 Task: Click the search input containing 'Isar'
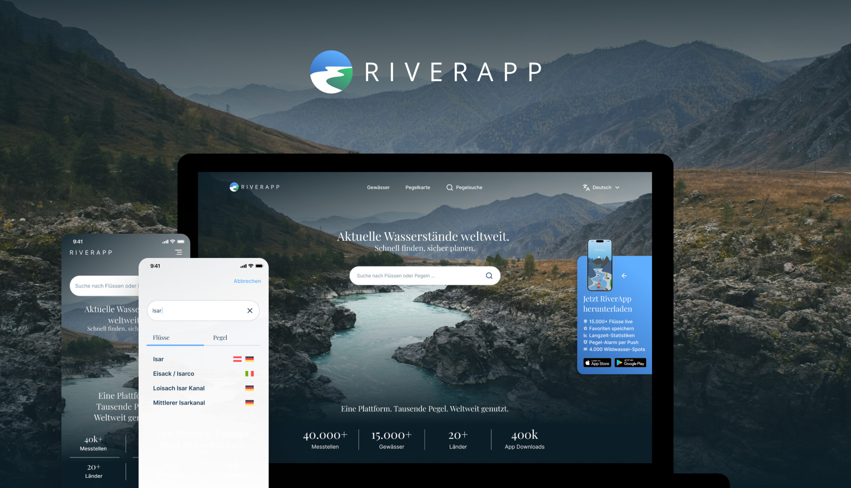(203, 311)
